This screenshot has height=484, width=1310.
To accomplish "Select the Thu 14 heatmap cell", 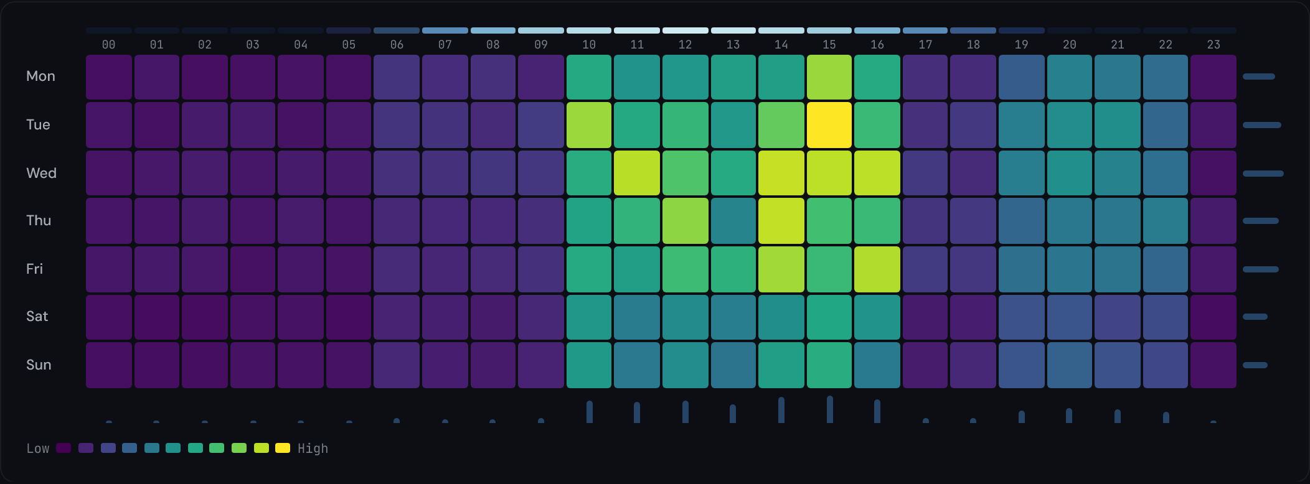I will click(x=781, y=221).
